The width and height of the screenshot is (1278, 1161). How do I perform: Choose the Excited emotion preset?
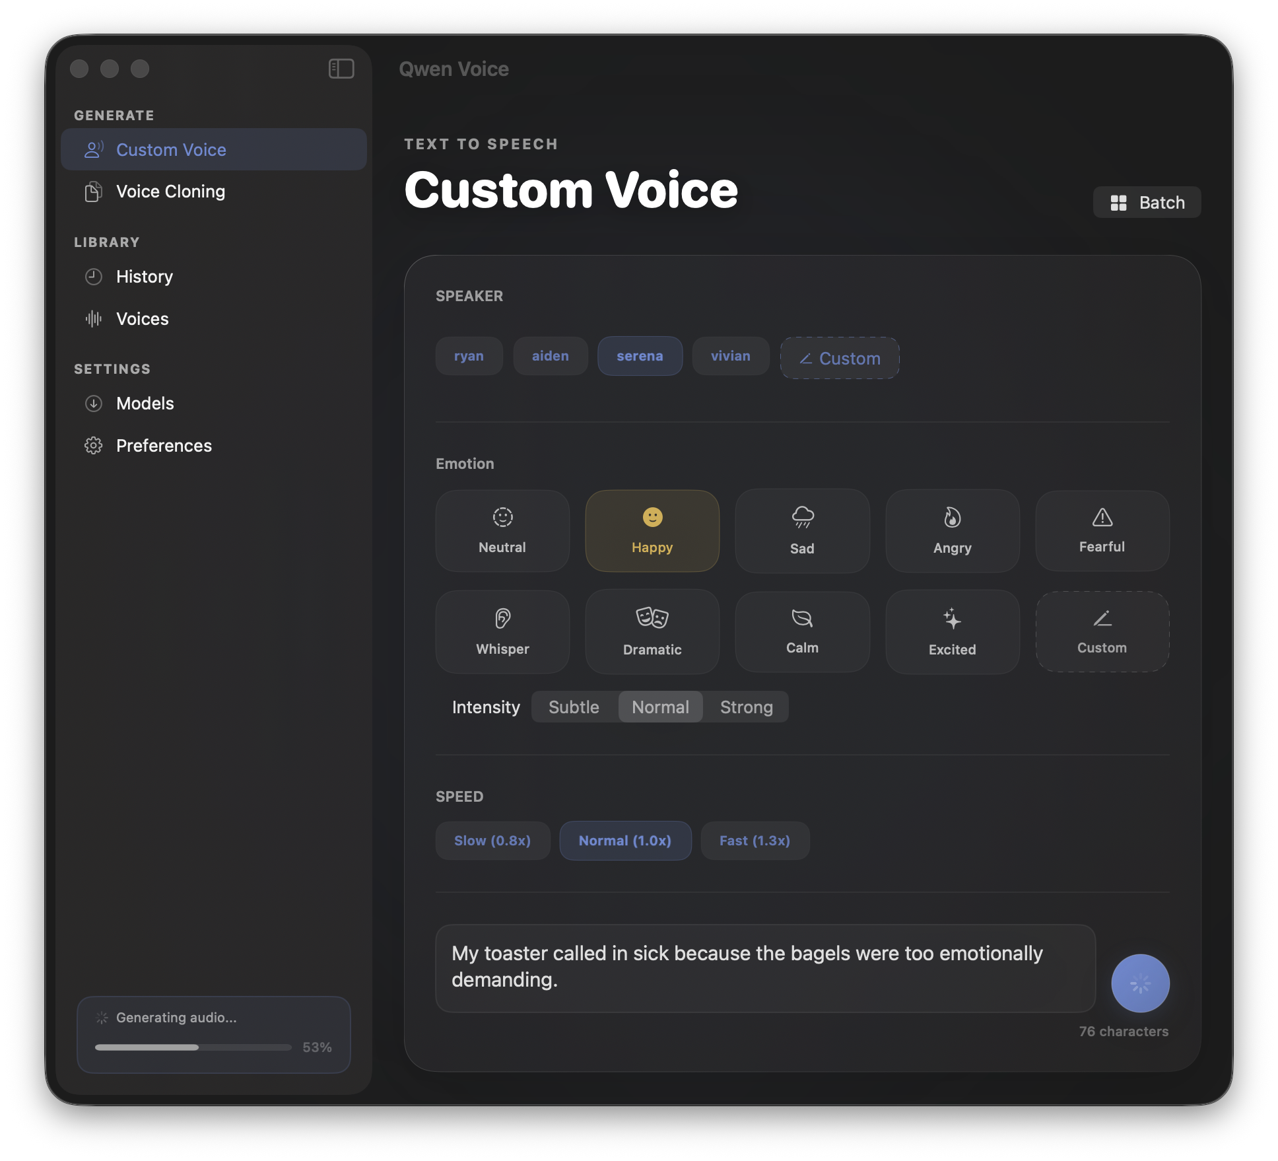pos(952,631)
